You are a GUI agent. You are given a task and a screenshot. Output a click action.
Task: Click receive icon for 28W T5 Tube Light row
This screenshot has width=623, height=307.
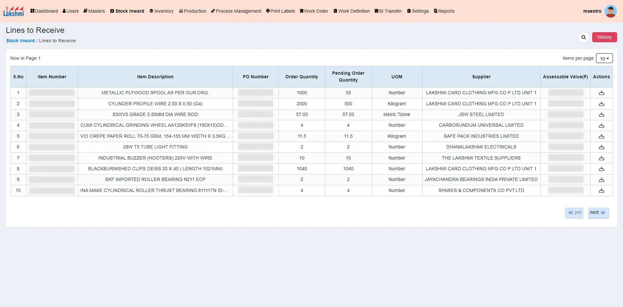click(x=601, y=147)
